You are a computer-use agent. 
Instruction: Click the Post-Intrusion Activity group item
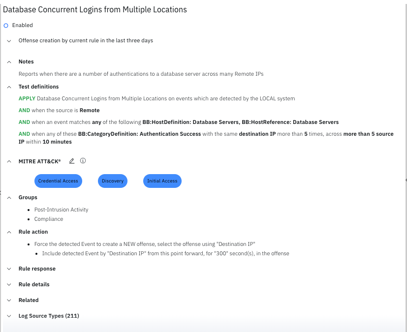click(61, 210)
